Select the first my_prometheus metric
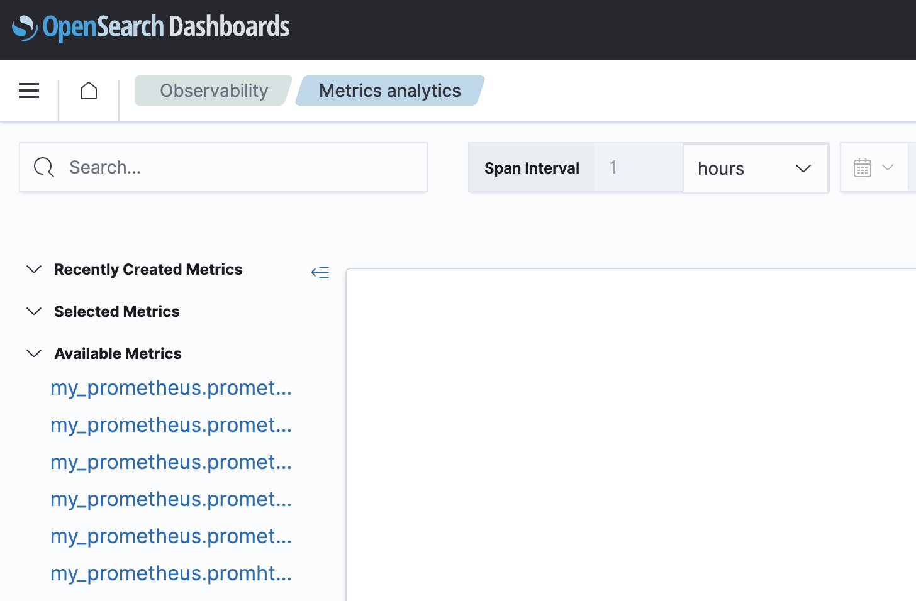 170,388
